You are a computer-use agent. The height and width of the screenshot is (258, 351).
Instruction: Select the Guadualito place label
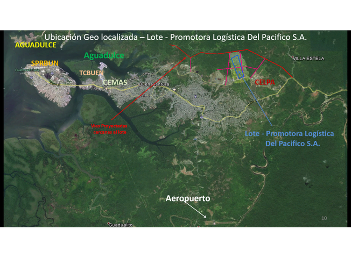(121, 225)
